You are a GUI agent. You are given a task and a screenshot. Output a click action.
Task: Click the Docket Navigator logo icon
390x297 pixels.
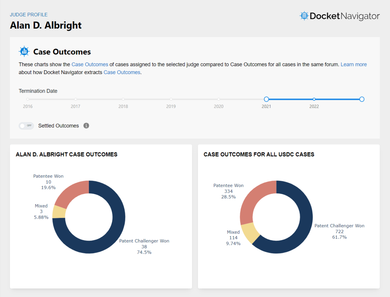(304, 16)
